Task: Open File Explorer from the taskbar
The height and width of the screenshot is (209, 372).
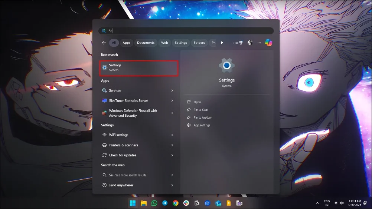Action: coord(144,203)
